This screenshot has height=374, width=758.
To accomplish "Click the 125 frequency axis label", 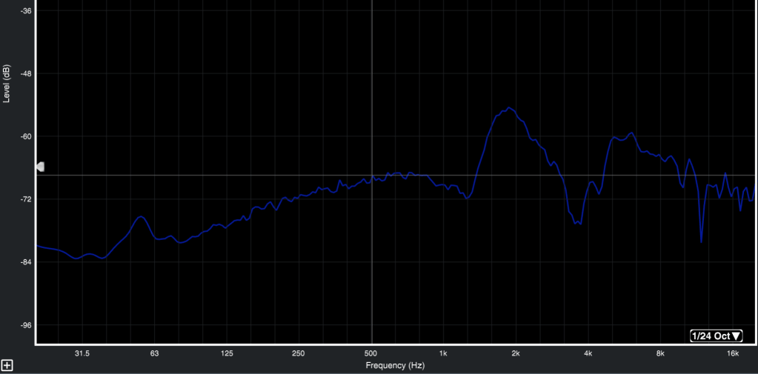I will click(226, 354).
